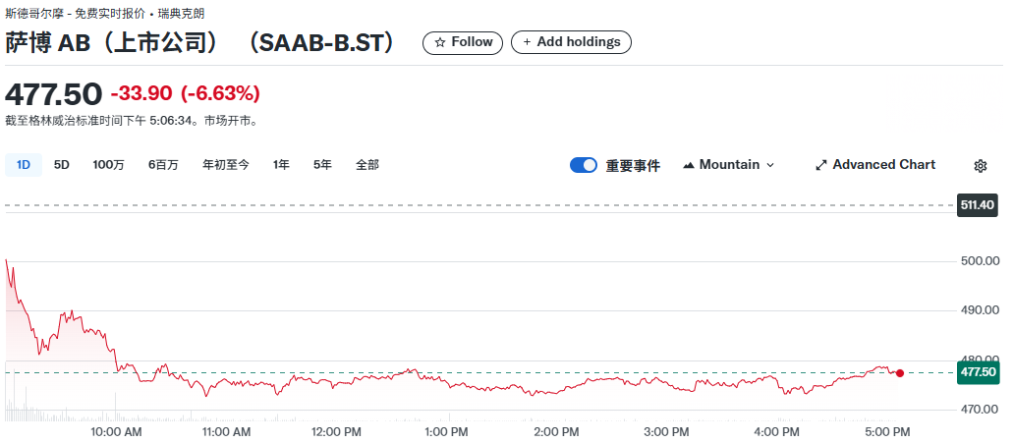Image resolution: width=1013 pixels, height=443 pixels.
Task: Switch to the 1年 range
Action: [281, 165]
